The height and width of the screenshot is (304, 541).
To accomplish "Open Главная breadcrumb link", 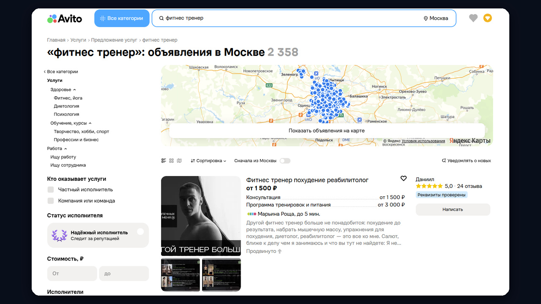I will [56, 40].
